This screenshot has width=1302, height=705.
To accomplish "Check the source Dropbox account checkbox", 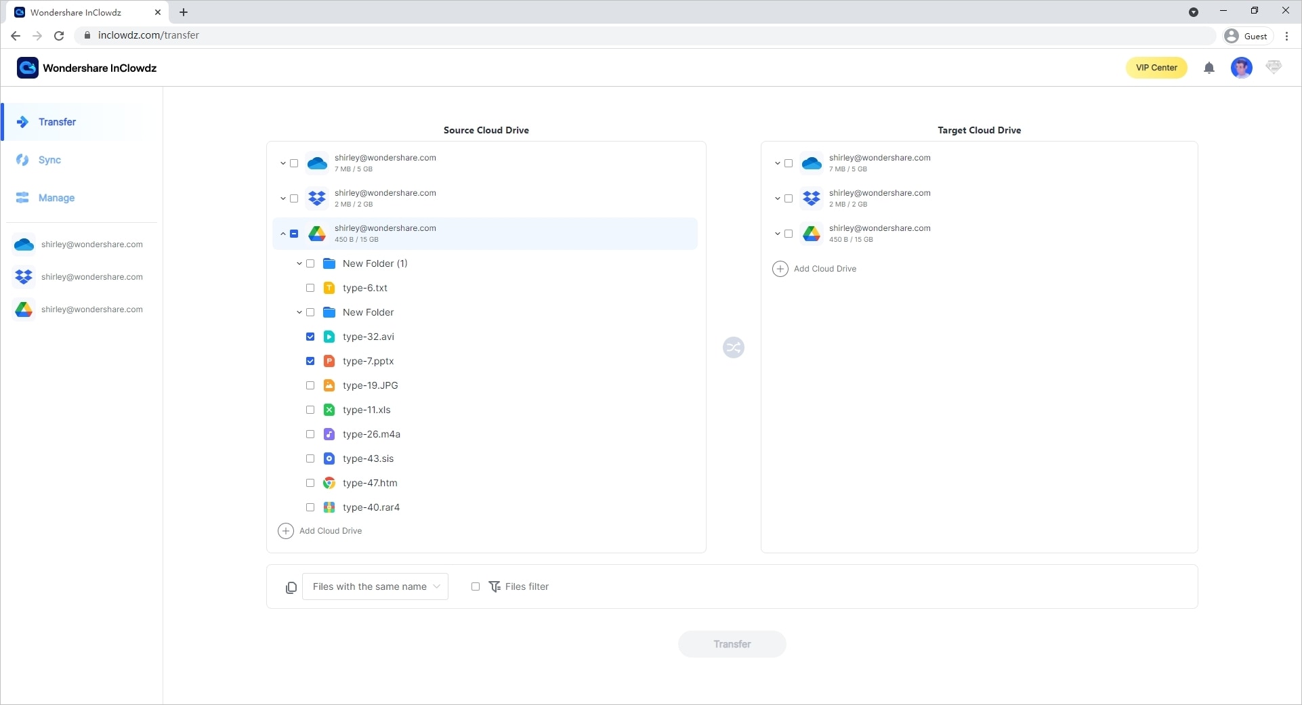I will [x=294, y=198].
